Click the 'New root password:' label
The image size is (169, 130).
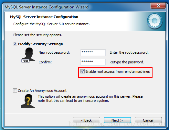click(54, 52)
